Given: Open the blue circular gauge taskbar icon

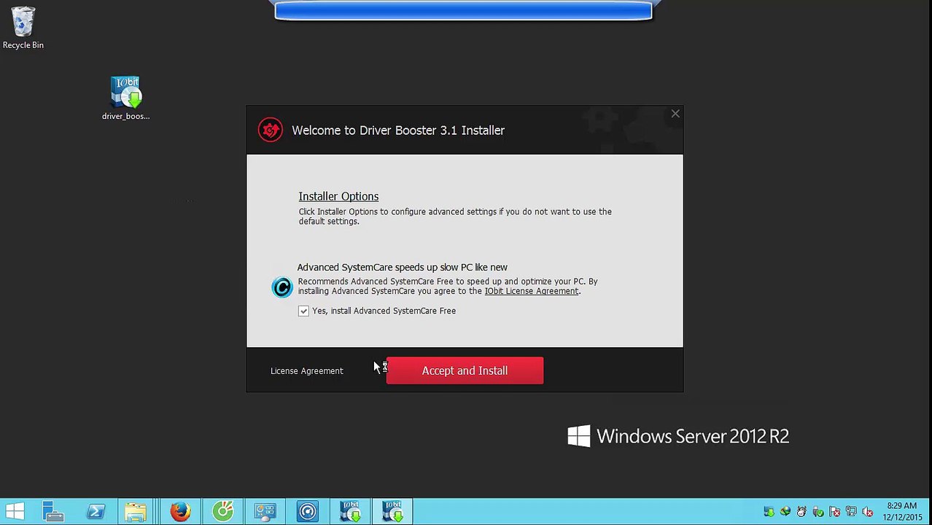Looking at the screenshot, I should pos(307,512).
